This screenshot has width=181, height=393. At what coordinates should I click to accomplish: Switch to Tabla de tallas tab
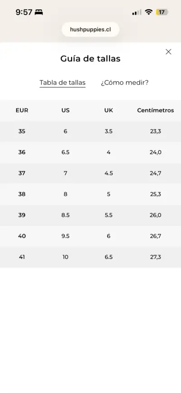(x=62, y=83)
